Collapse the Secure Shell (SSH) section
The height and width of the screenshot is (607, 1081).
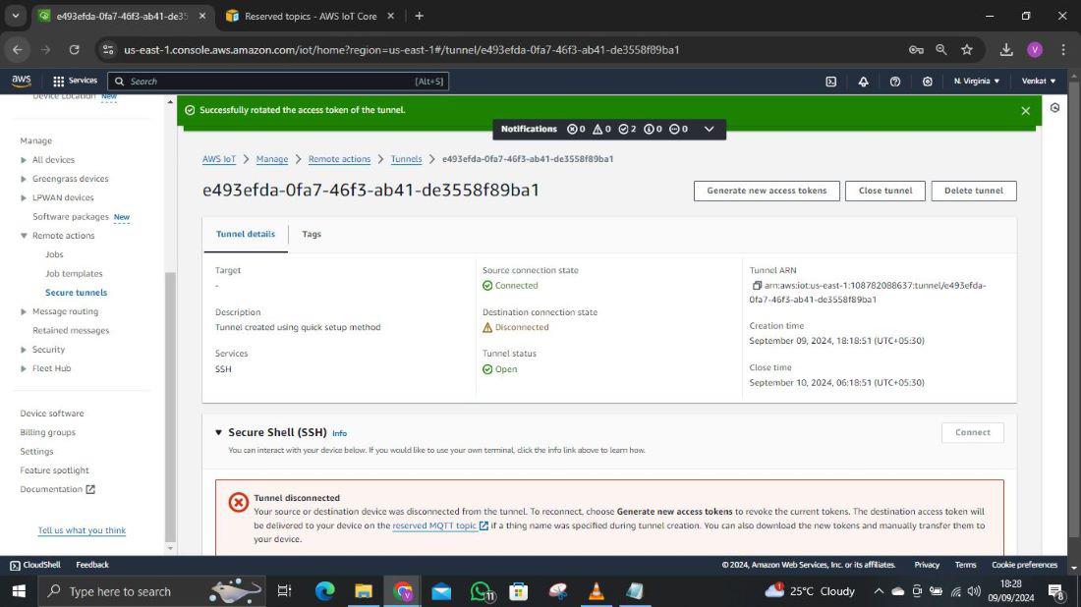[x=218, y=433]
